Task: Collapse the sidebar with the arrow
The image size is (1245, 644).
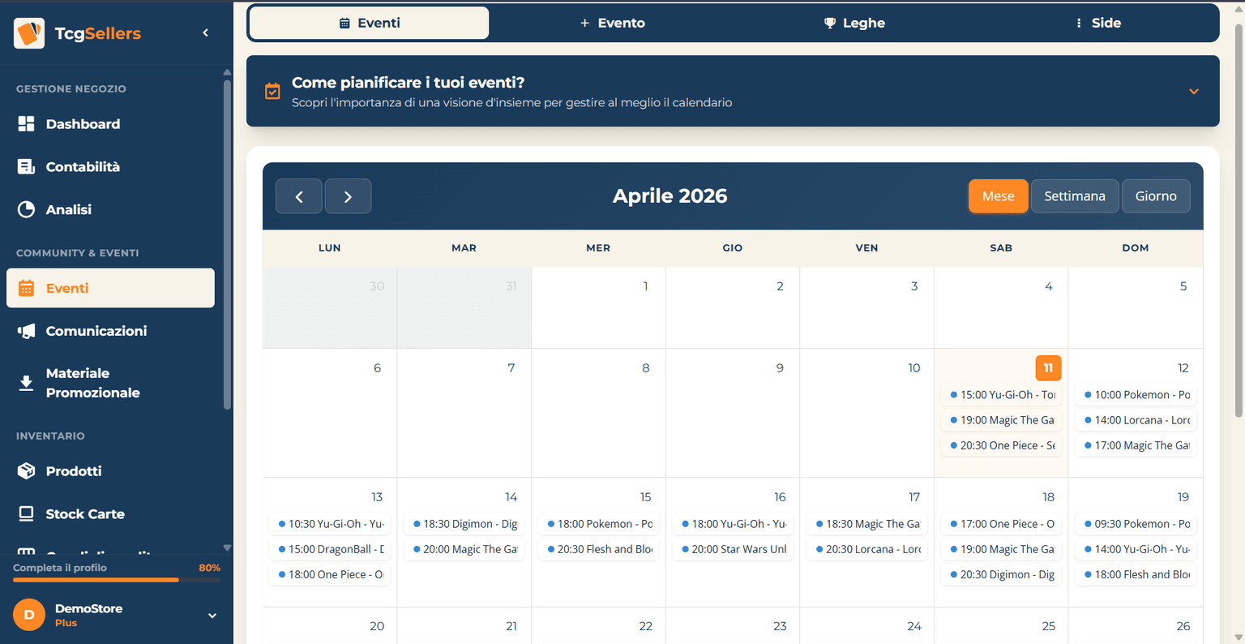Action: (x=206, y=33)
